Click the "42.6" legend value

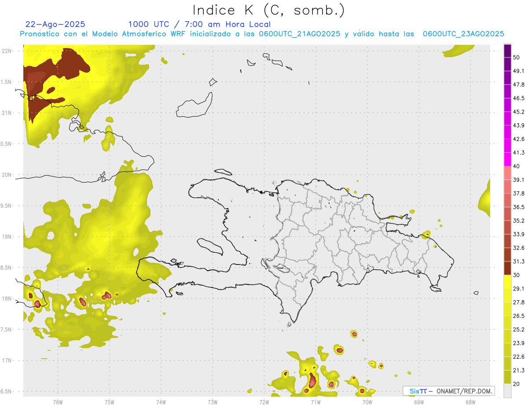[519, 139]
